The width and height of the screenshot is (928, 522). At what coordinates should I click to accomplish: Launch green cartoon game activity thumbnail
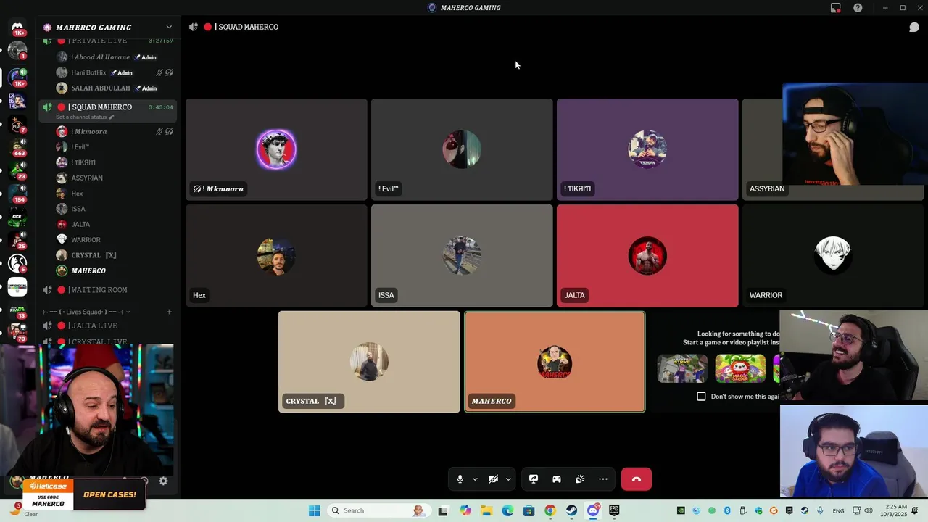[x=740, y=368]
